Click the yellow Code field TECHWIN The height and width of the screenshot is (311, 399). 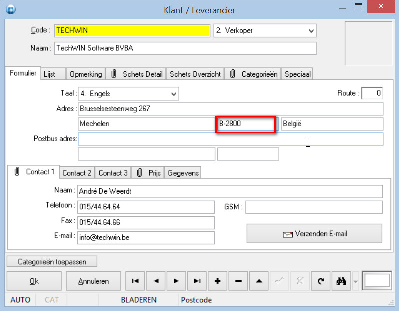point(132,31)
